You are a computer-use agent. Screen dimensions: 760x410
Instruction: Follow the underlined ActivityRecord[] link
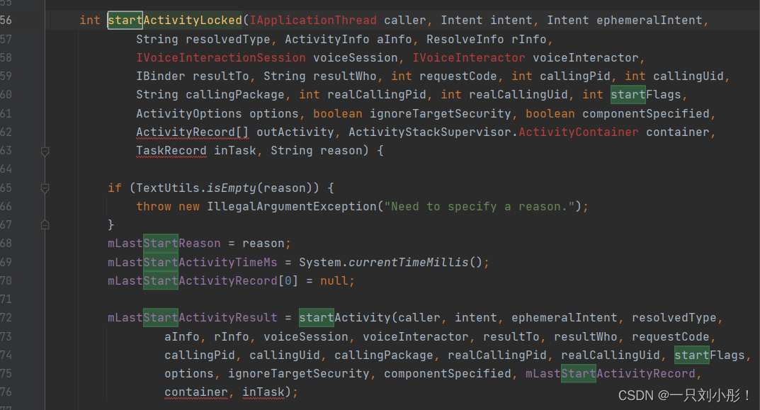[x=185, y=132]
